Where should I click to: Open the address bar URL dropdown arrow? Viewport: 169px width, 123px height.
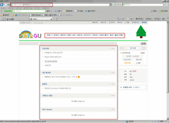[x=110, y=5]
